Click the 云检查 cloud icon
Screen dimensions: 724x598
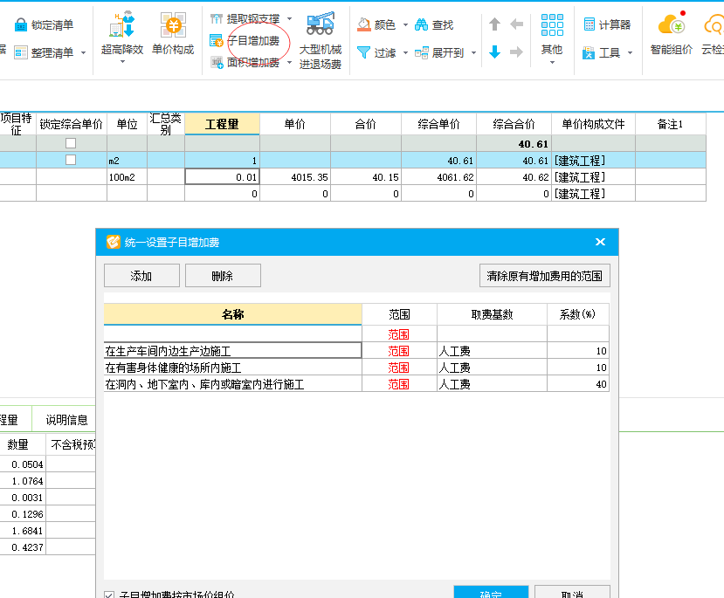pyautogui.click(x=714, y=24)
